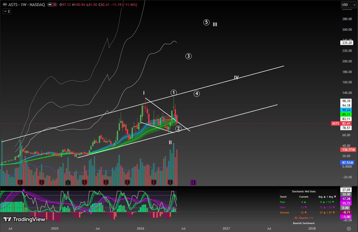Click the blue 90.24 moving average label

(346, 110)
